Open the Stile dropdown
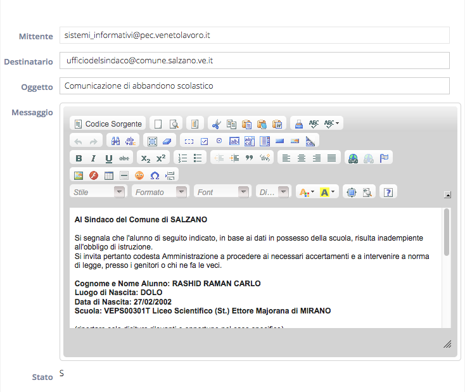The height and width of the screenshot is (392, 465). [98, 192]
